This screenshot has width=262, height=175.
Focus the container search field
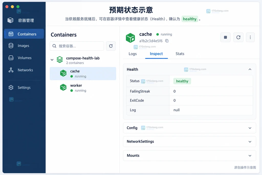(x=77, y=46)
